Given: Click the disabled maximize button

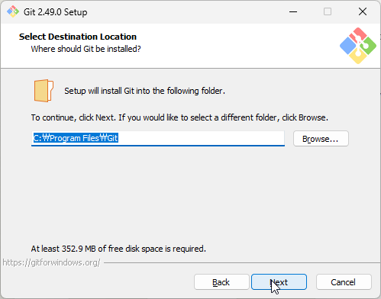Looking at the screenshot, I should (328, 11).
